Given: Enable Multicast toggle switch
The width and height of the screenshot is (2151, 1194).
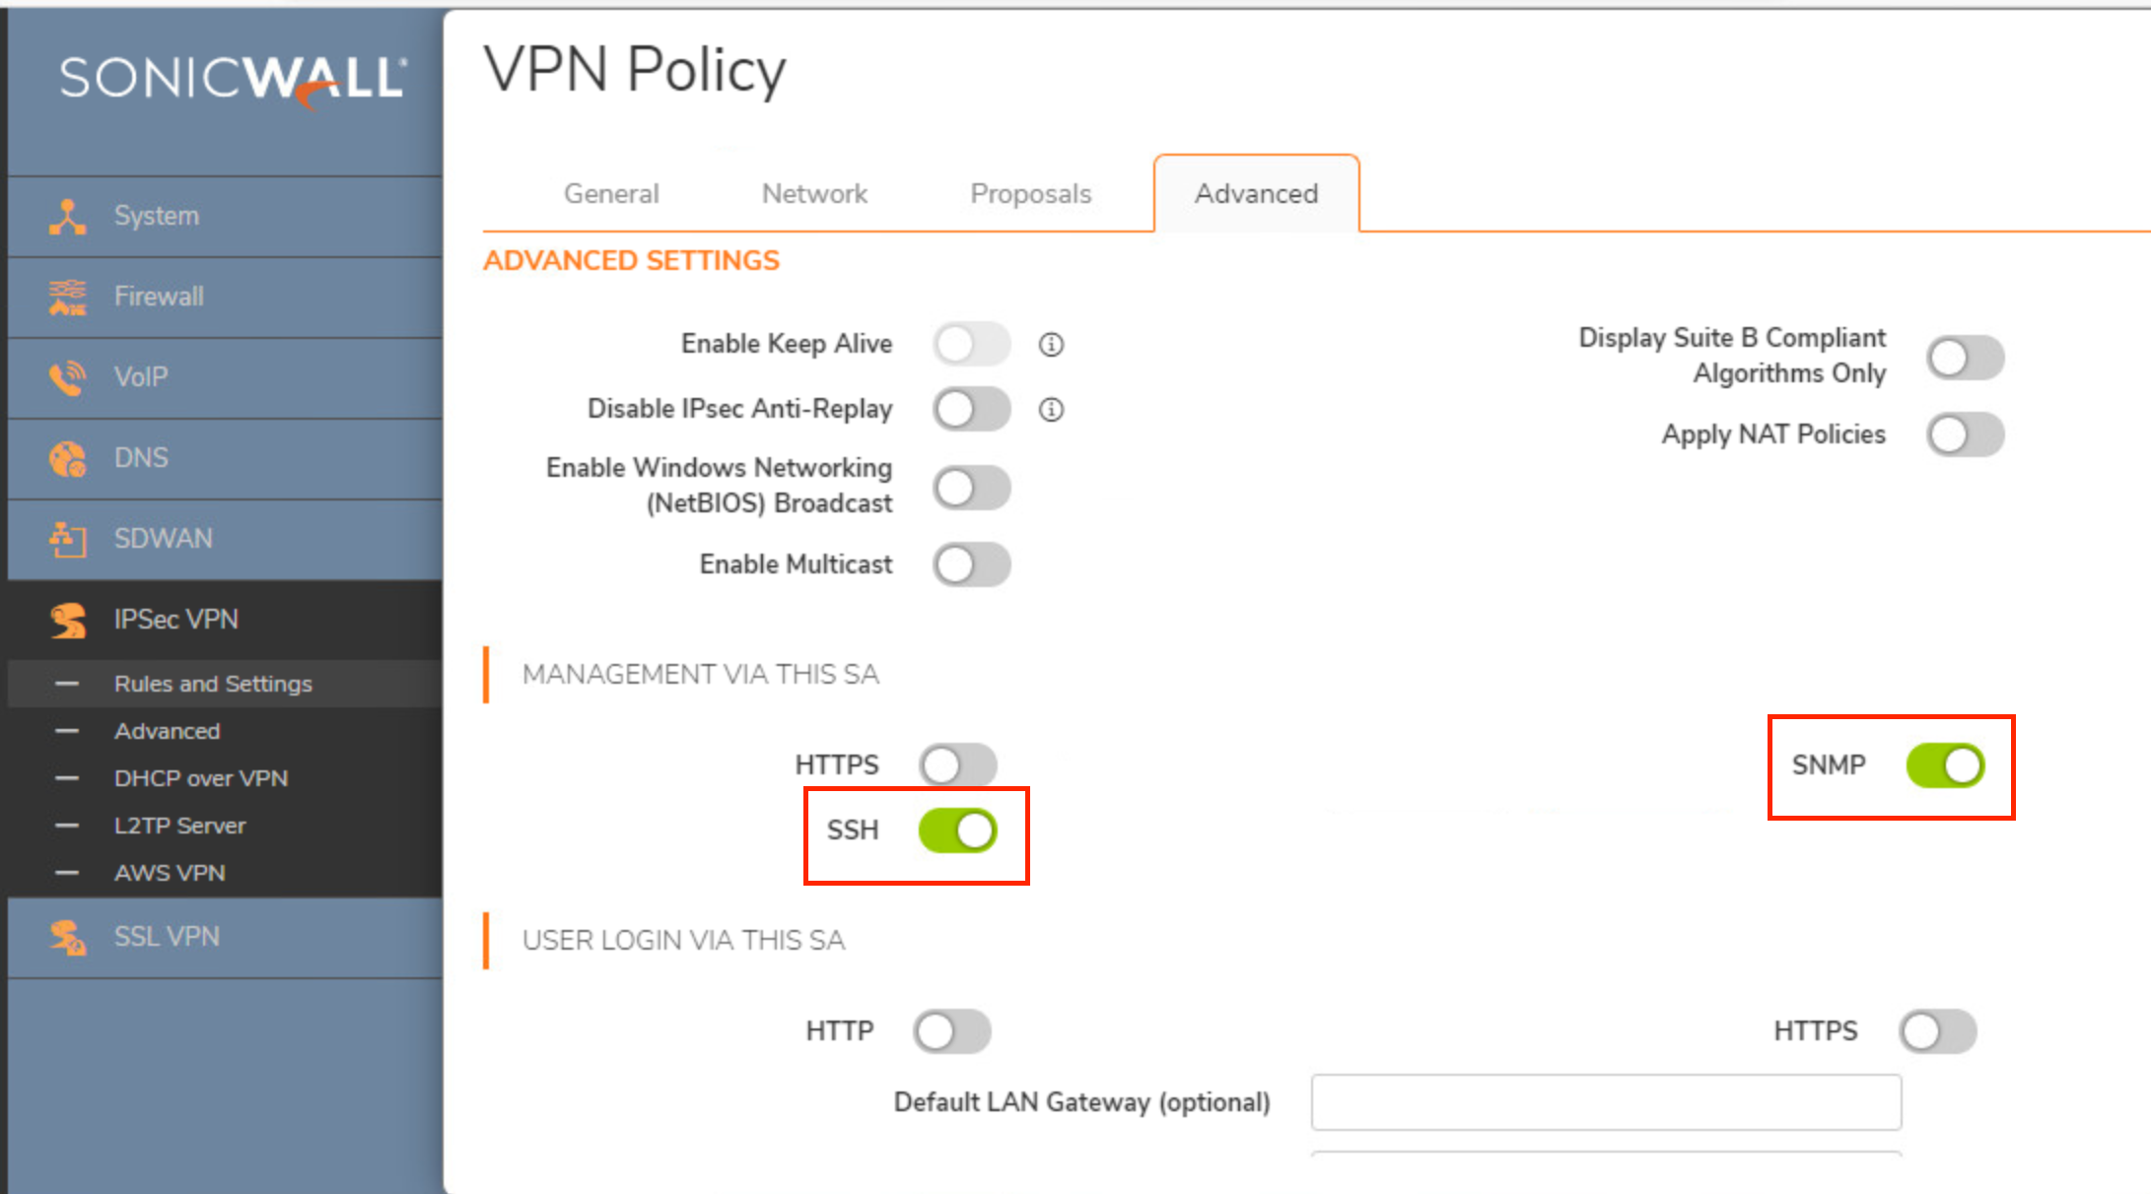Looking at the screenshot, I should pos(972,564).
